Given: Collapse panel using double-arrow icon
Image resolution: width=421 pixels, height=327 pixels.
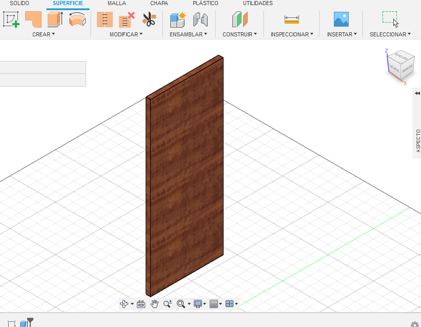Looking at the screenshot, I should click(x=417, y=93).
